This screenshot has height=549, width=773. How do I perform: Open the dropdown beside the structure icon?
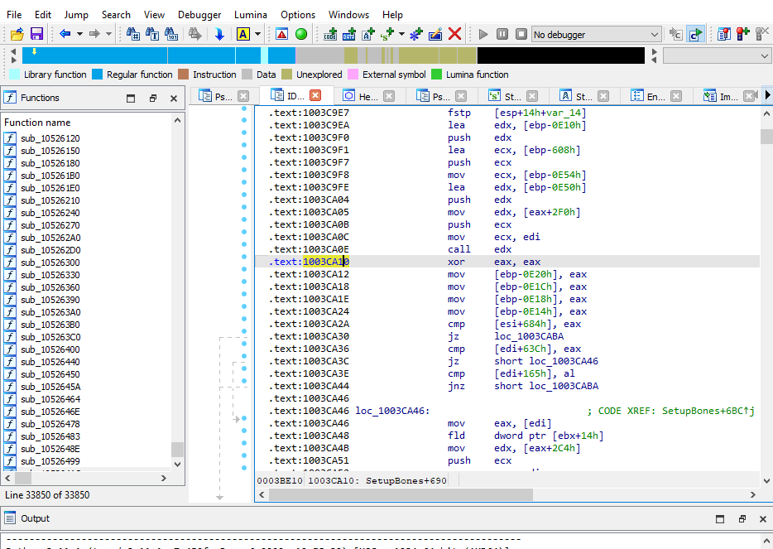point(401,34)
